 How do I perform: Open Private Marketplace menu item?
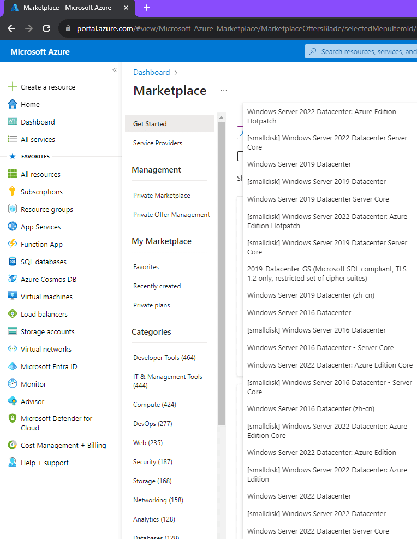pyautogui.click(x=162, y=196)
